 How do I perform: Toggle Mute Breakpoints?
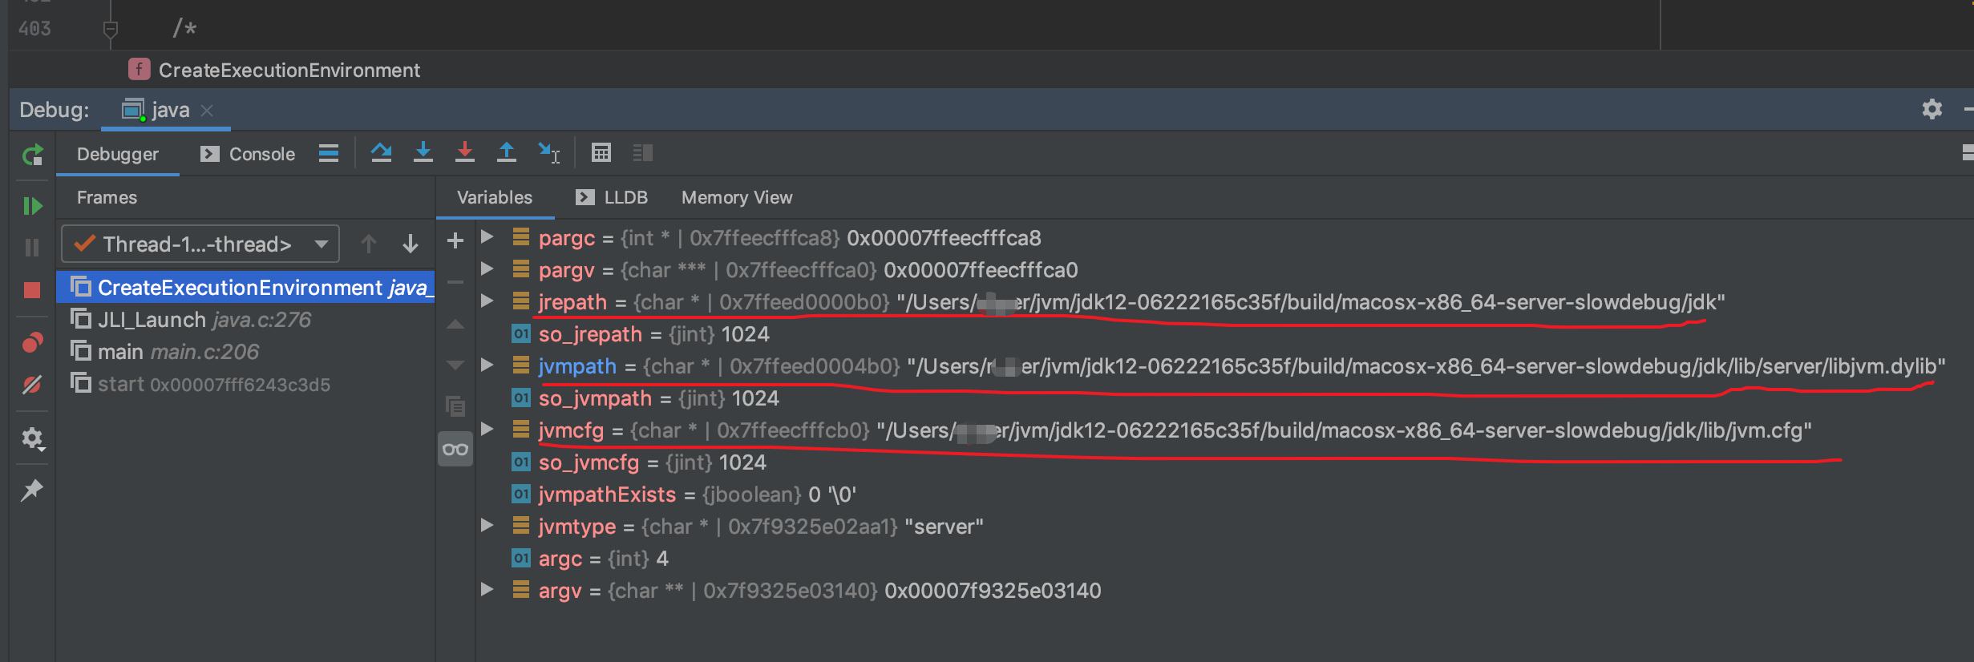point(32,385)
